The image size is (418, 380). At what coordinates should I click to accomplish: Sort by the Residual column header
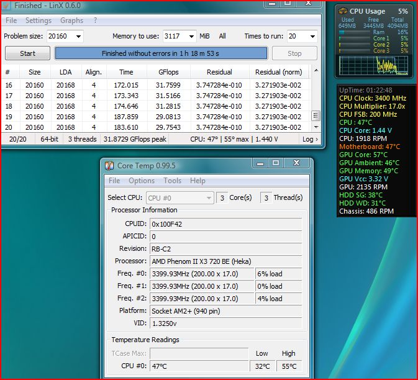click(219, 72)
